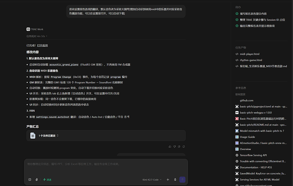
Task: Open Tensorflow Serving API reference
Action: pyautogui.click(x=254, y=155)
